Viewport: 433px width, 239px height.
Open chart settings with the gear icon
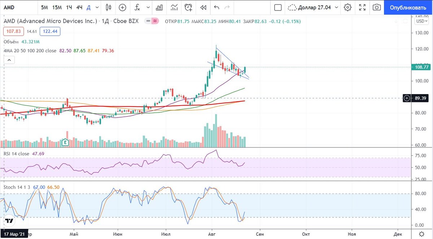point(348,7)
